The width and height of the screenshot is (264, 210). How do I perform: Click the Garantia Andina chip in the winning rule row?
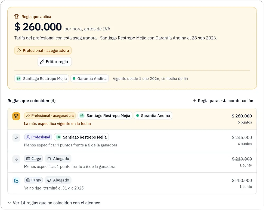[153, 115]
